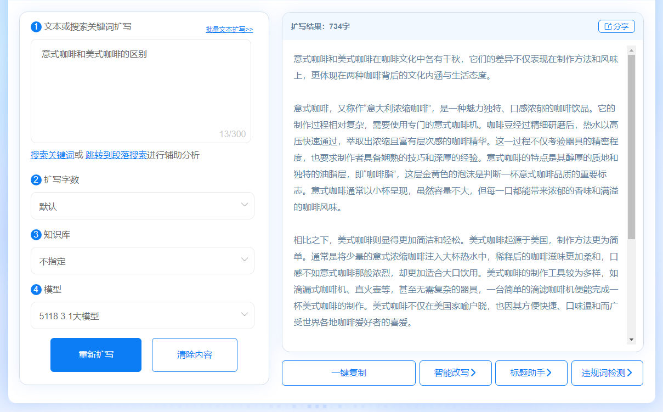Viewport: 663px width, 412px height.
Task: Click scrollbar up arrow in results
Action: [631, 50]
